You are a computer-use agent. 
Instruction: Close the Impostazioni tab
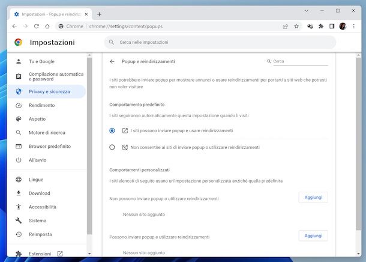[86, 14]
